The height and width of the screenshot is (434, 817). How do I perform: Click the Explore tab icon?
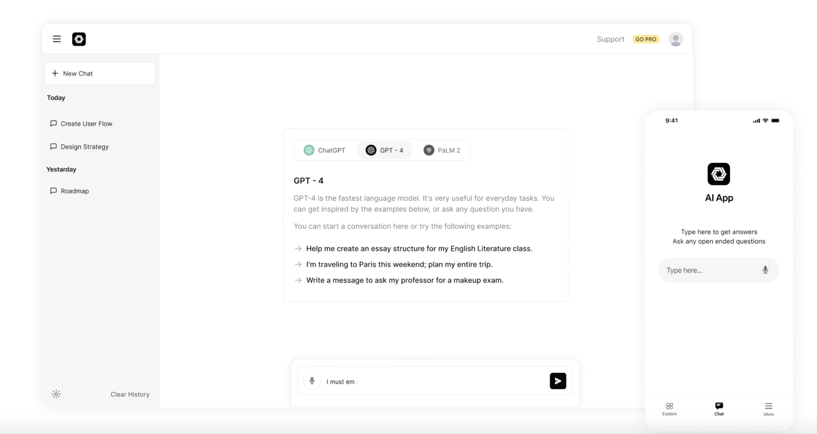point(670,406)
